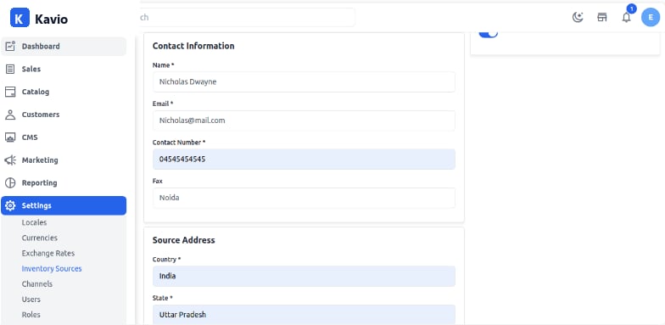Open the Exchange Rates link
Image resolution: width=665 pixels, height=325 pixels.
point(48,253)
